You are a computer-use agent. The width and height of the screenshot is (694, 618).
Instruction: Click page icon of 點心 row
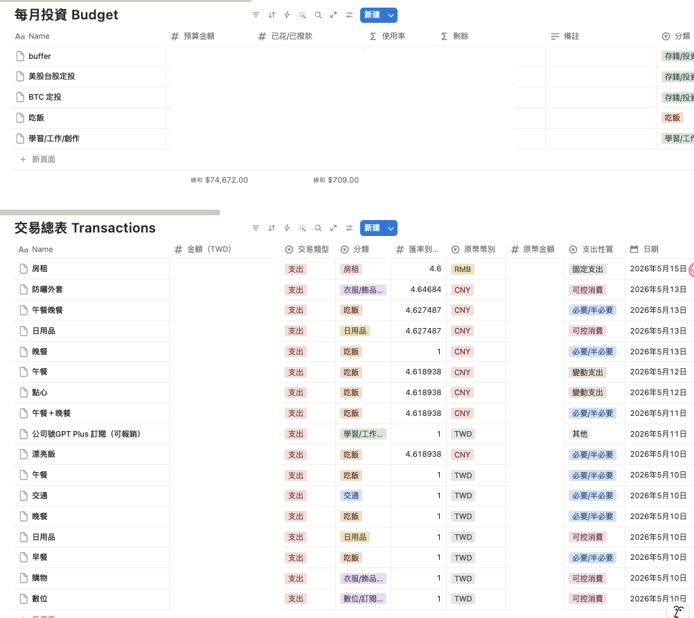click(24, 393)
